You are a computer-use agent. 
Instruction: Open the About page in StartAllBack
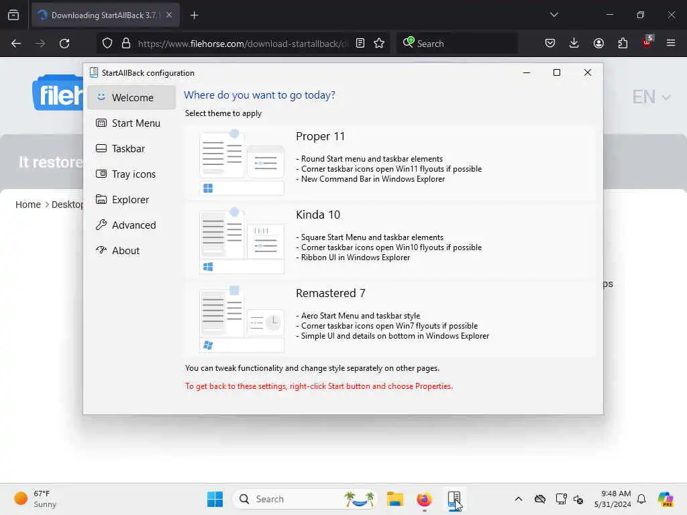(x=131, y=250)
